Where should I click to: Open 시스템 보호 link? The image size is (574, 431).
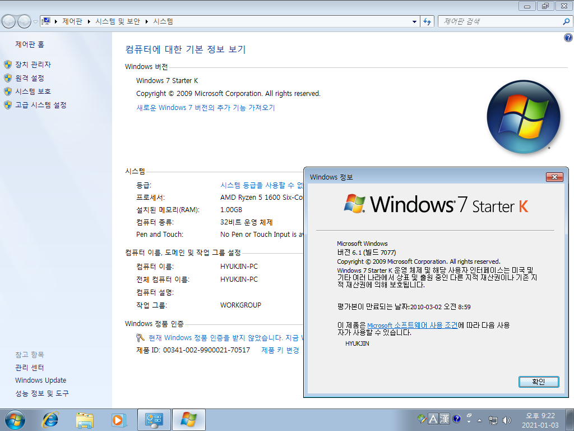[x=33, y=91]
